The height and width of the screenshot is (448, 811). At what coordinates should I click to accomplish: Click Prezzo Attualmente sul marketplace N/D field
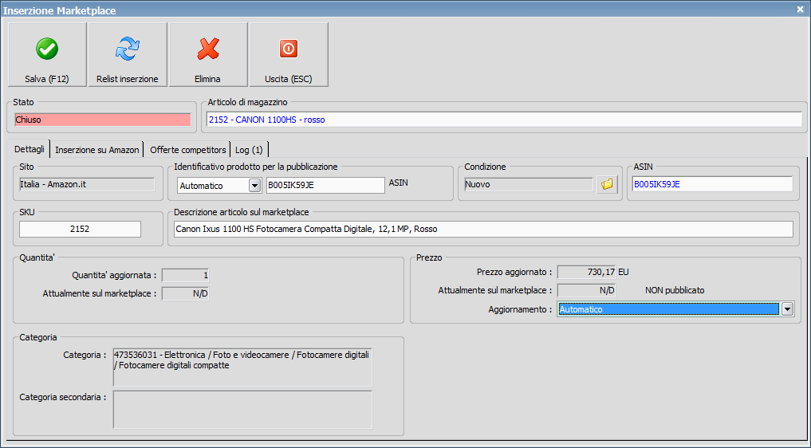[x=587, y=290]
